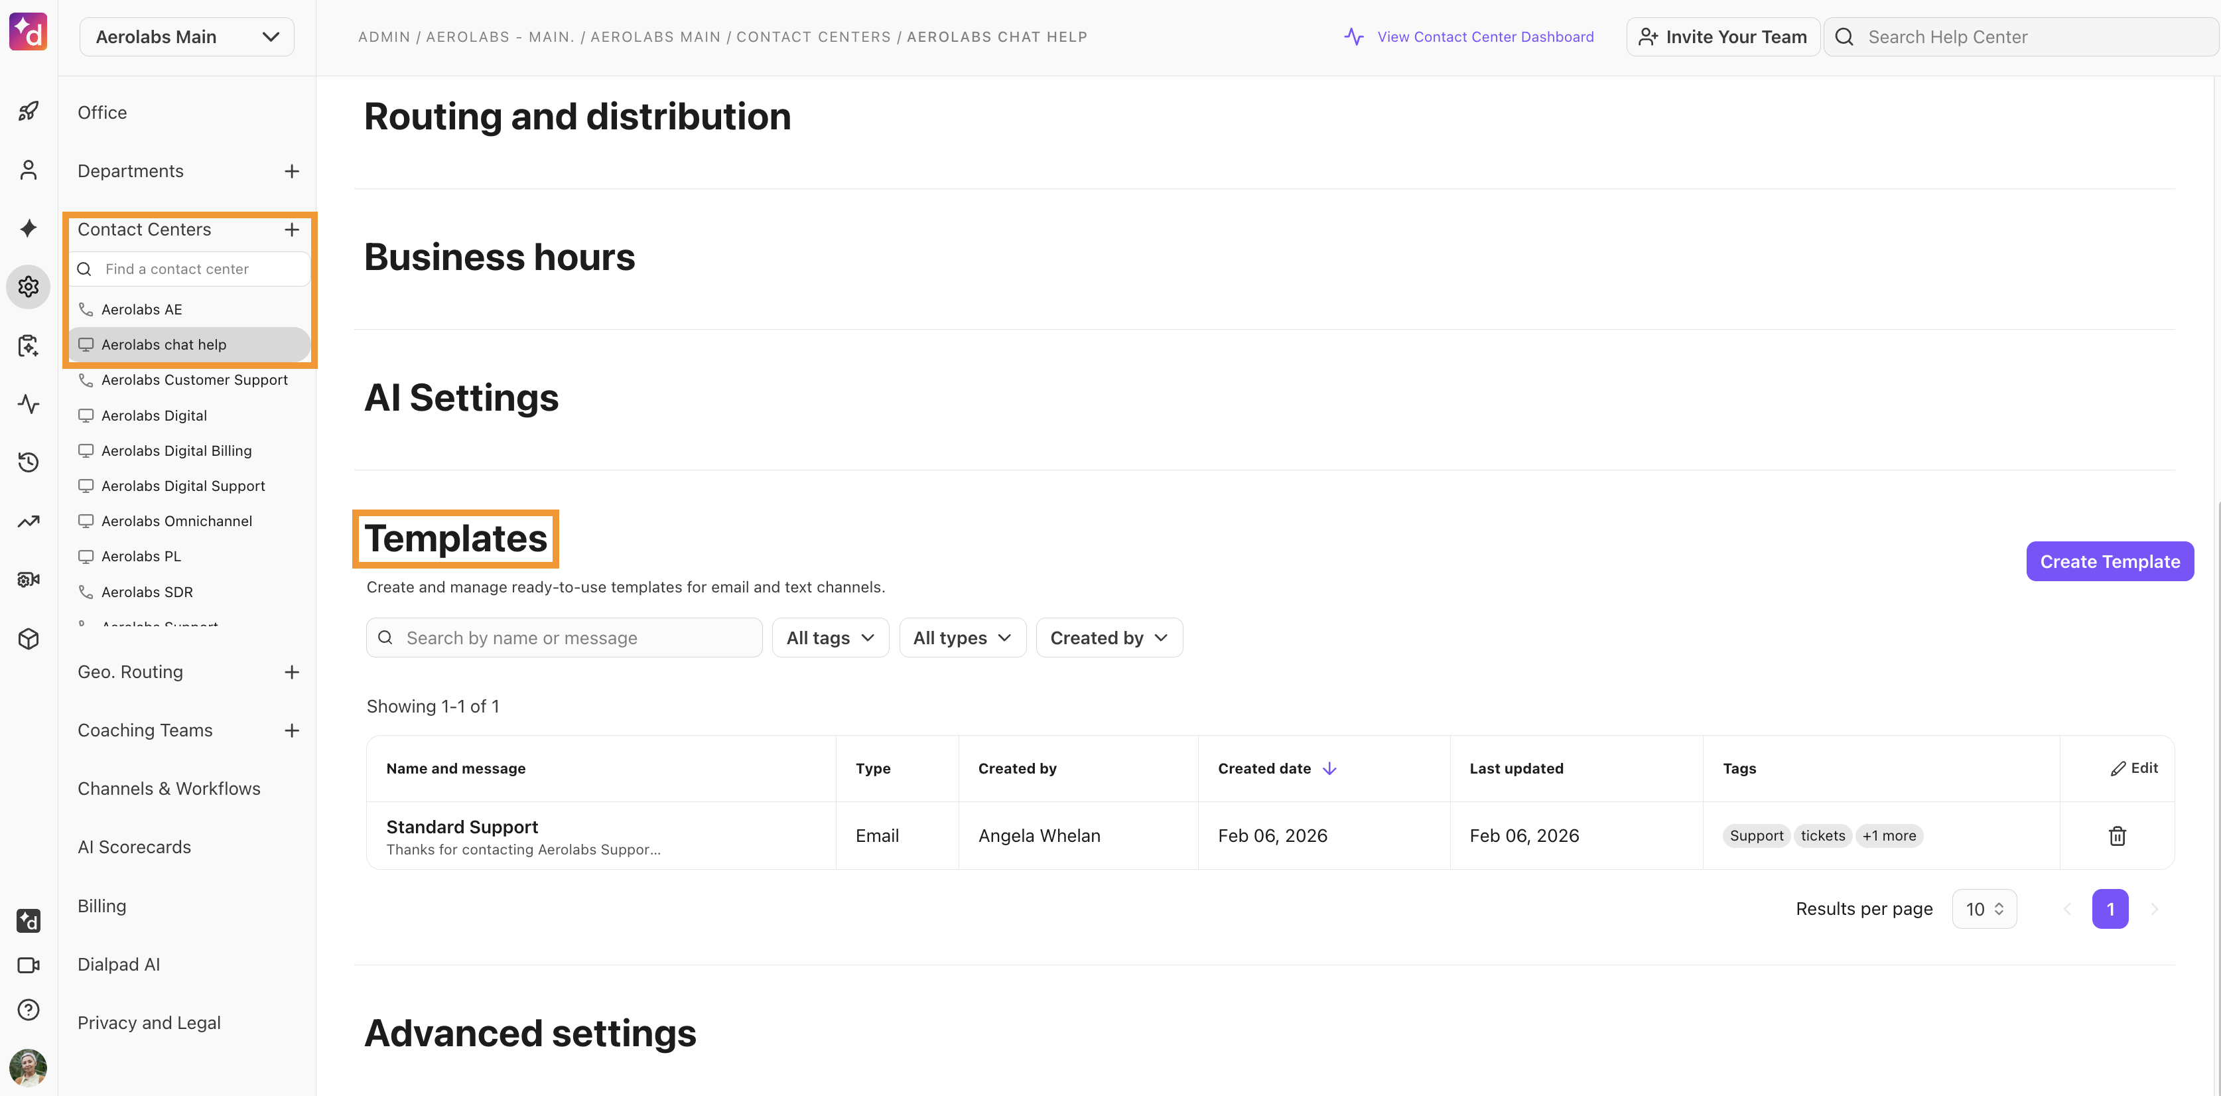Open the Aerolabs Main office dropdown
Image resolution: width=2221 pixels, height=1096 pixels.
(187, 37)
